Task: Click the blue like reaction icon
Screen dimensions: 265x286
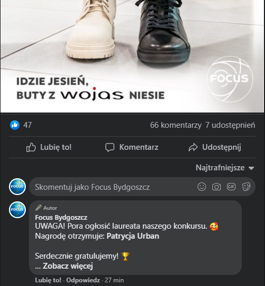Action: click(15, 125)
